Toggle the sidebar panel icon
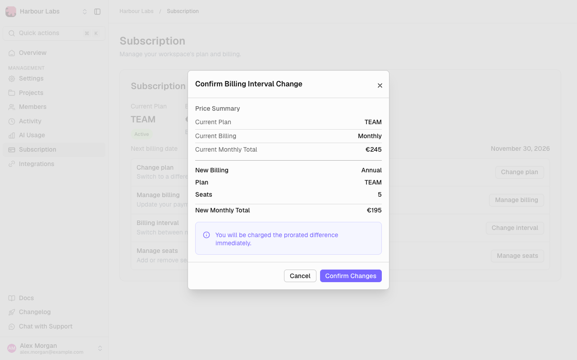This screenshot has width=577, height=360. tap(97, 12)
